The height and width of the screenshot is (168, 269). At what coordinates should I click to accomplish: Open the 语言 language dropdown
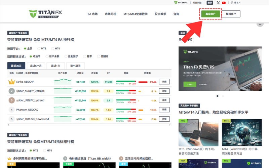[236, 3]
